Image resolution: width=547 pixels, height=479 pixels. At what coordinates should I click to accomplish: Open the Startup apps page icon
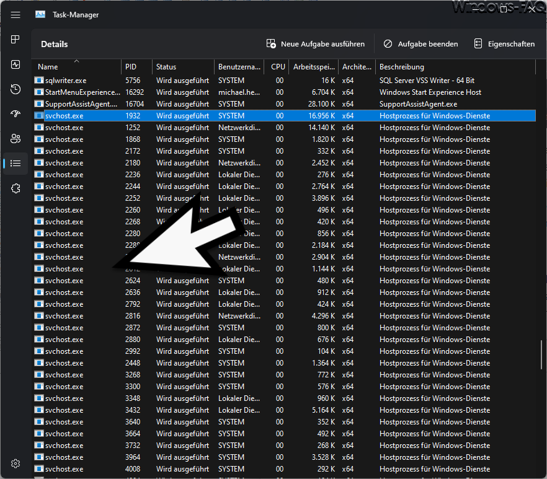tap(16, 113)
